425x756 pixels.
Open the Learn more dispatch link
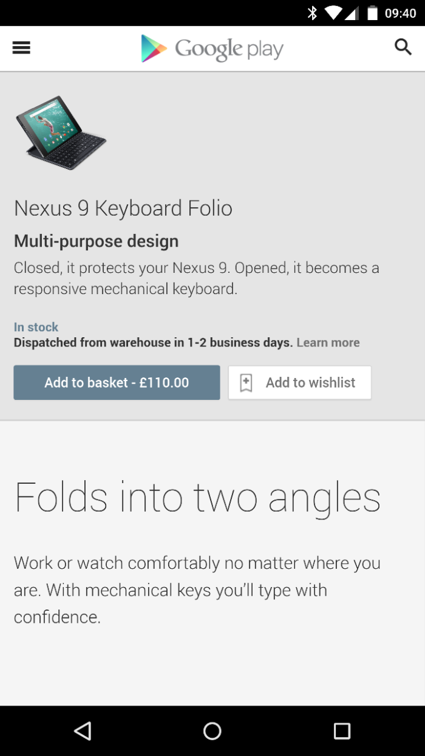point(328,343)
